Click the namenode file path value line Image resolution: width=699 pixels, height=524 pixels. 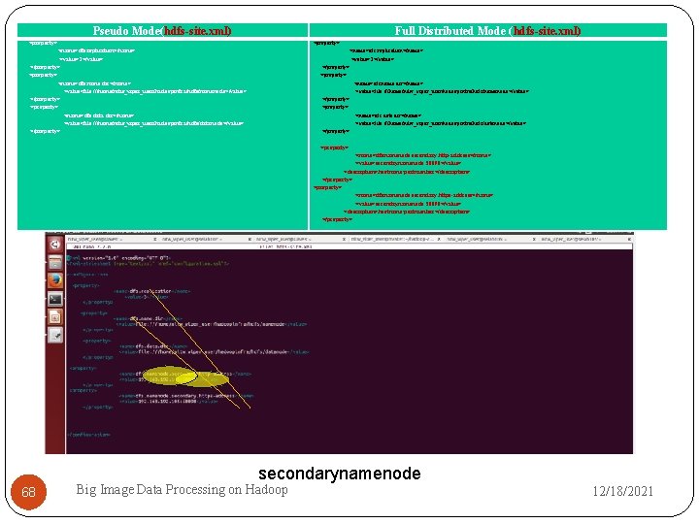tap(212, 324)
